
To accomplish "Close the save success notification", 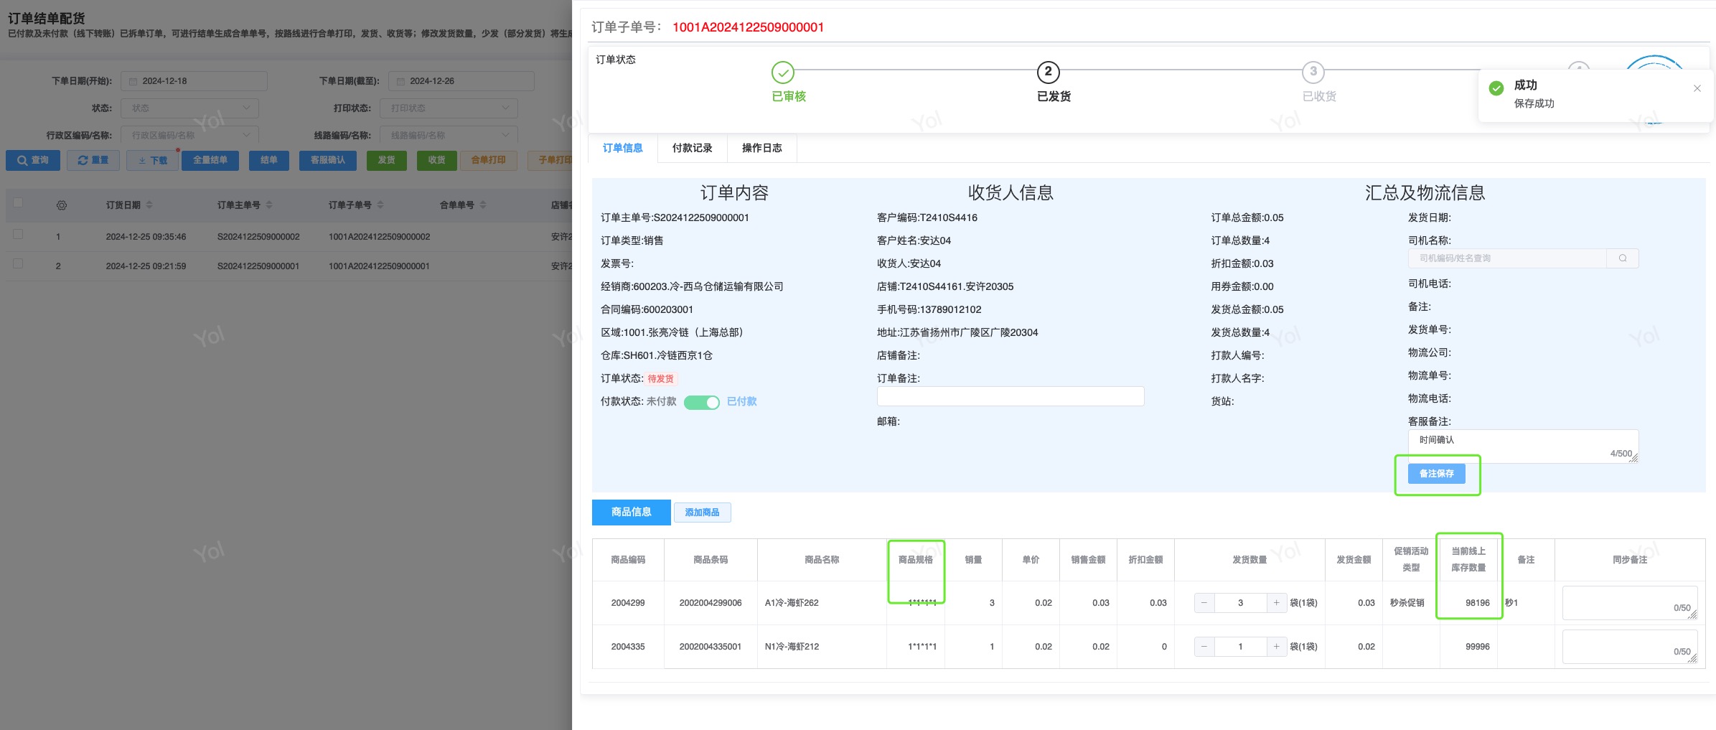I will 1697,88.
